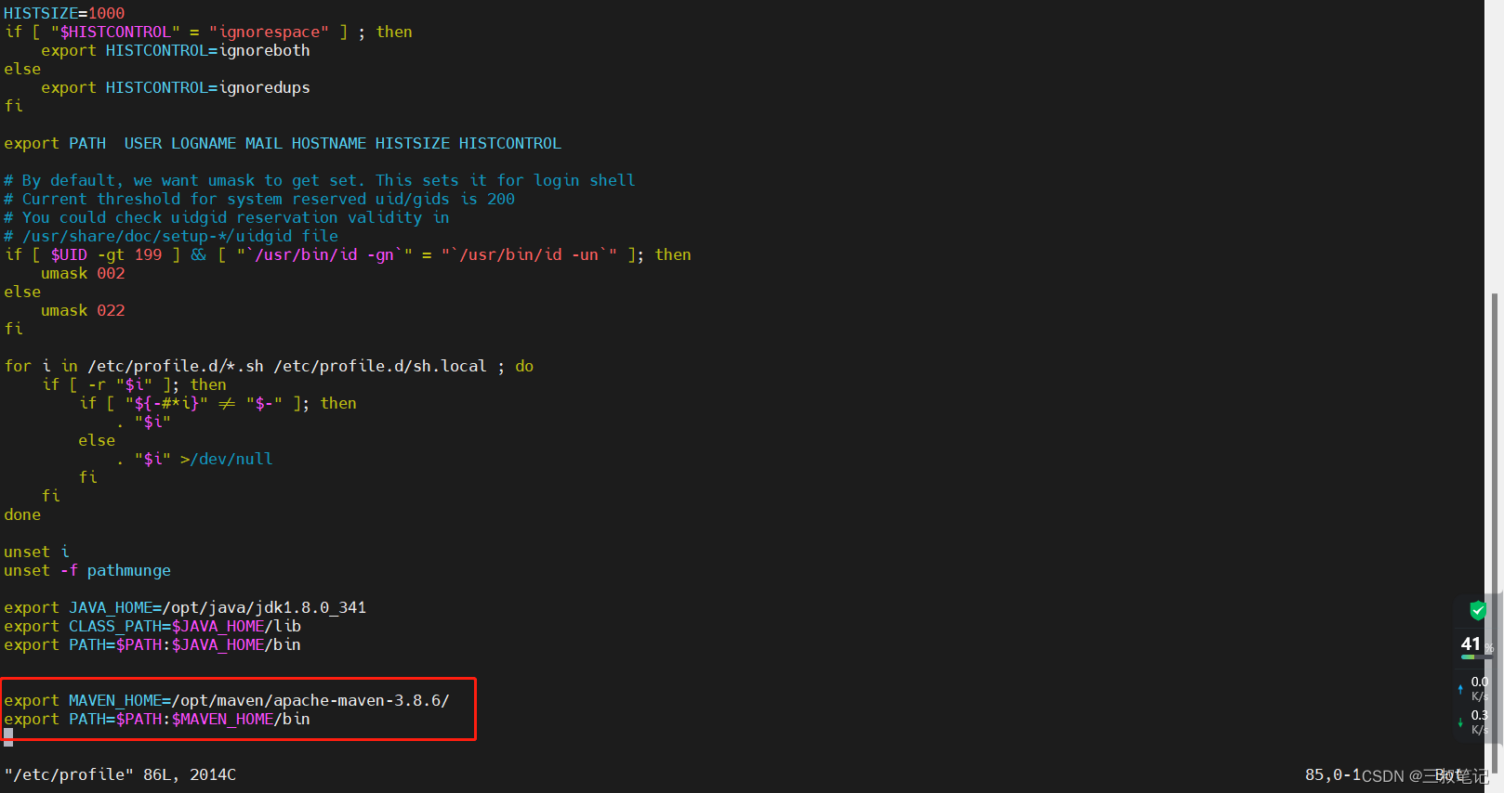Click the cursor position '85,0-1' indicator

[x=1332, y=774]
